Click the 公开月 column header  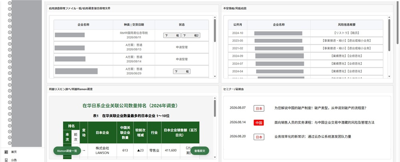(x=238, y=25)
